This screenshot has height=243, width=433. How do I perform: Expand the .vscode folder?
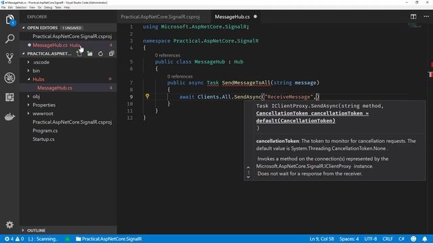pyautogui.click(x=28, y=62)
